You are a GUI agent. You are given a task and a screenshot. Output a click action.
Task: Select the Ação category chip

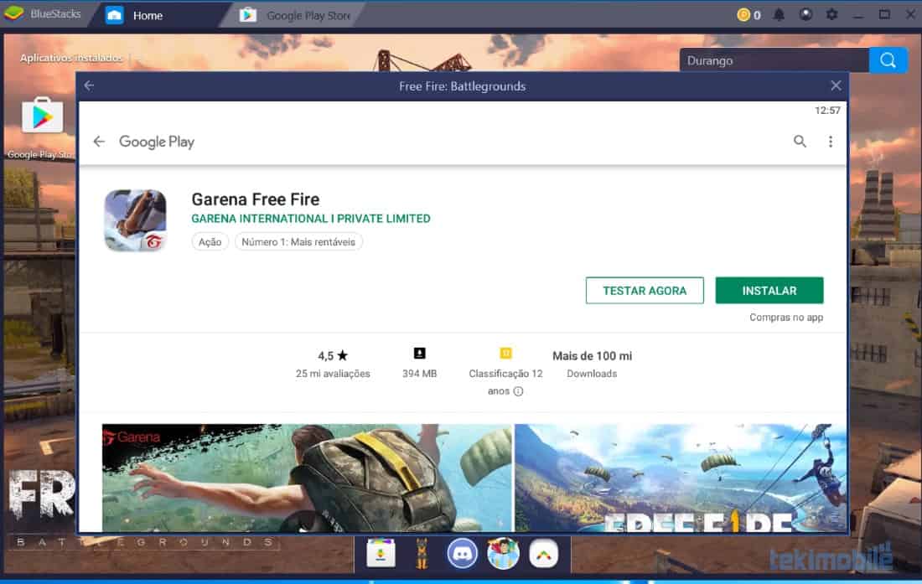pyautogui.click(x=210, y=242)
